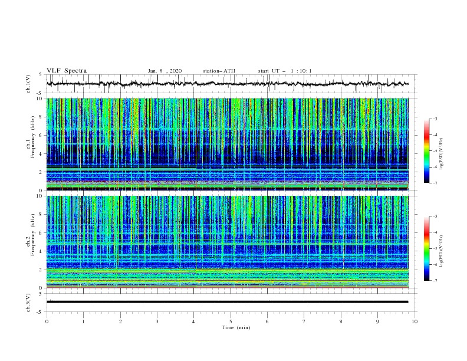Click time axis tick label '9'
Screen dimensions: 467x361
coord(377,321)
